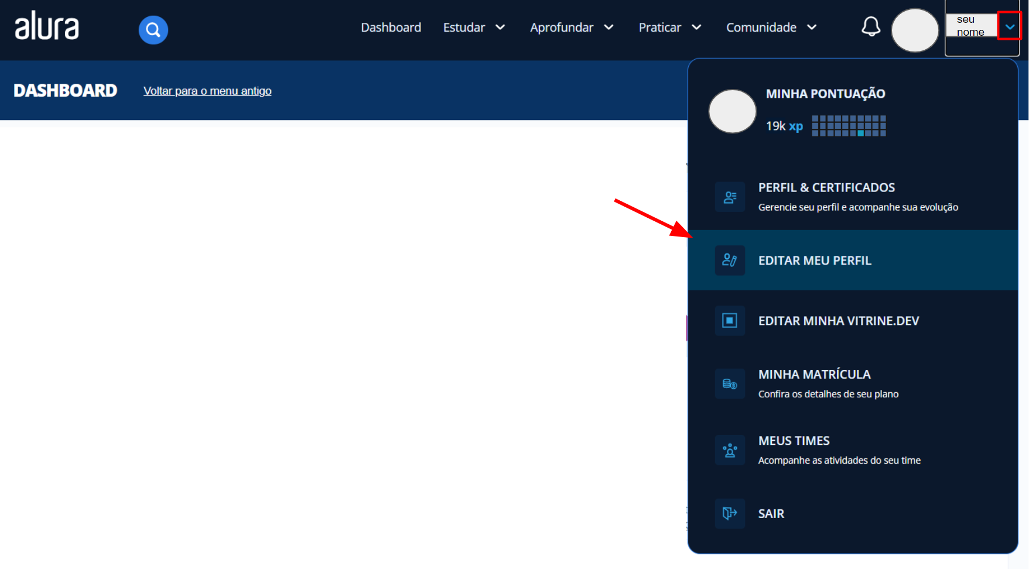Select Editar Minha Vitrine.dev menu entry
Image resolution: width=1029 pixels, height=569 pixels.
pyautogui.click(x=838, y=321)
